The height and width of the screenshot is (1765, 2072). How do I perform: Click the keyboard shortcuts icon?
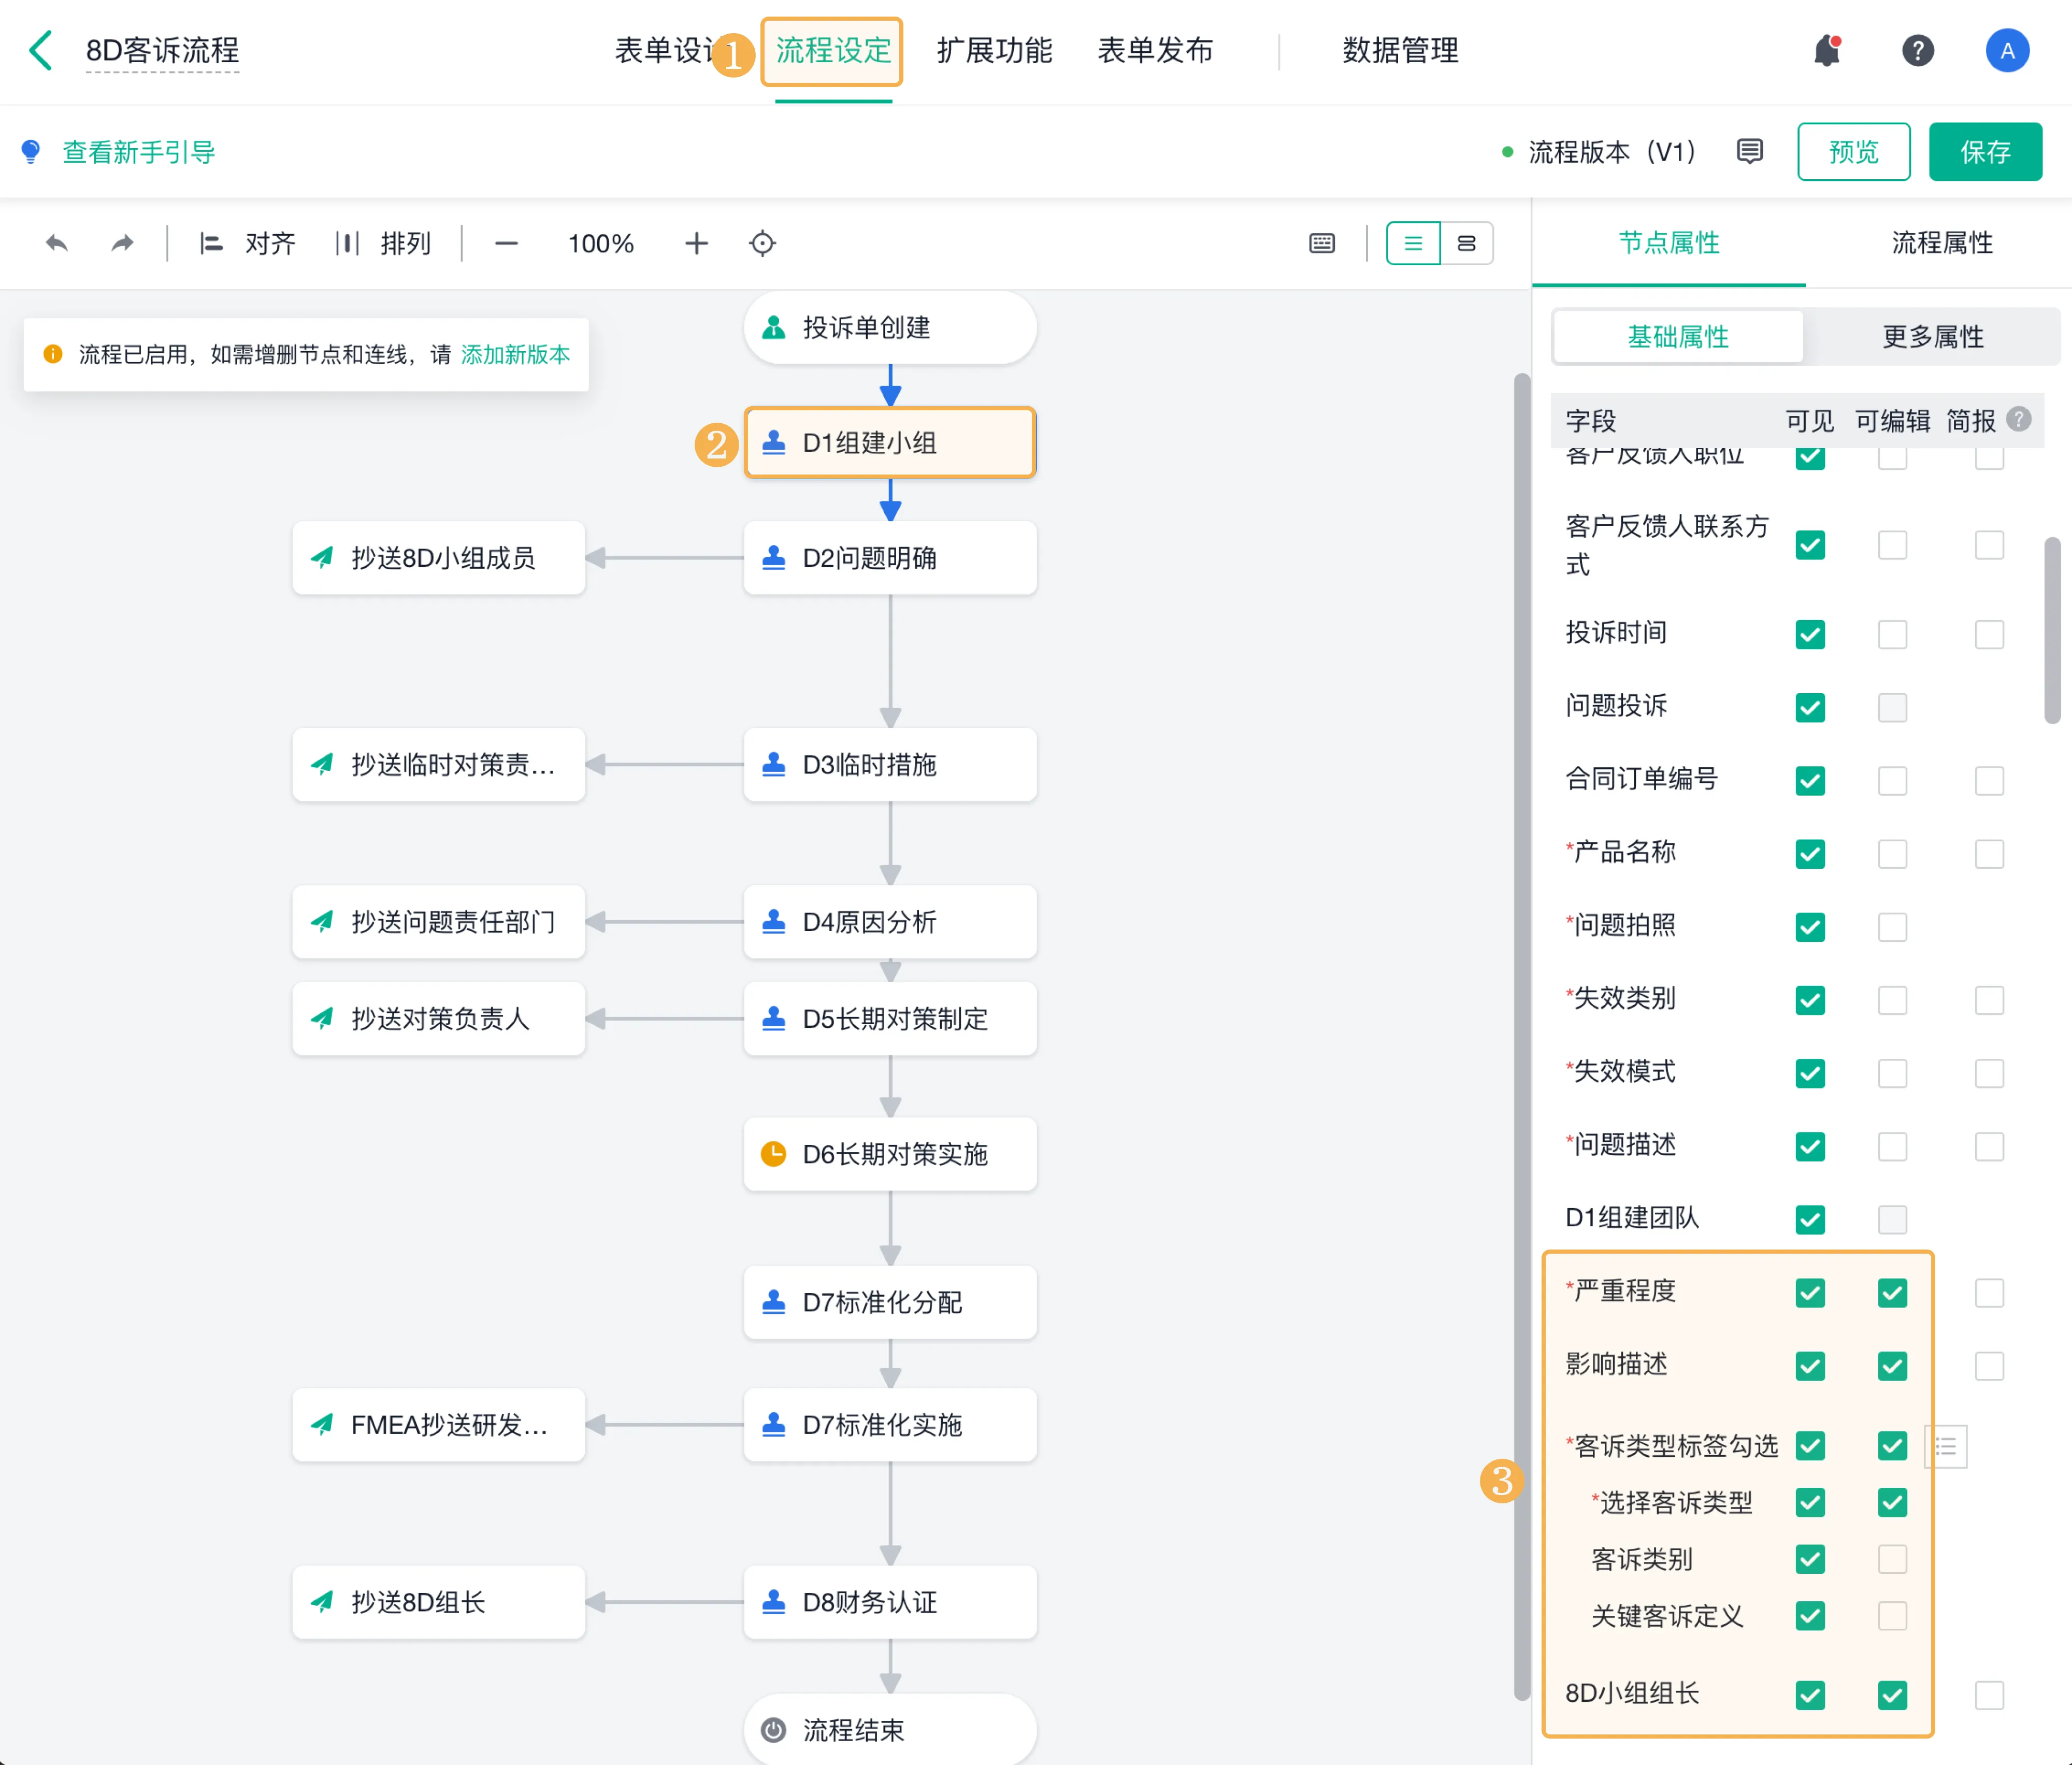pyautogui.click(x=1321, y=243)
